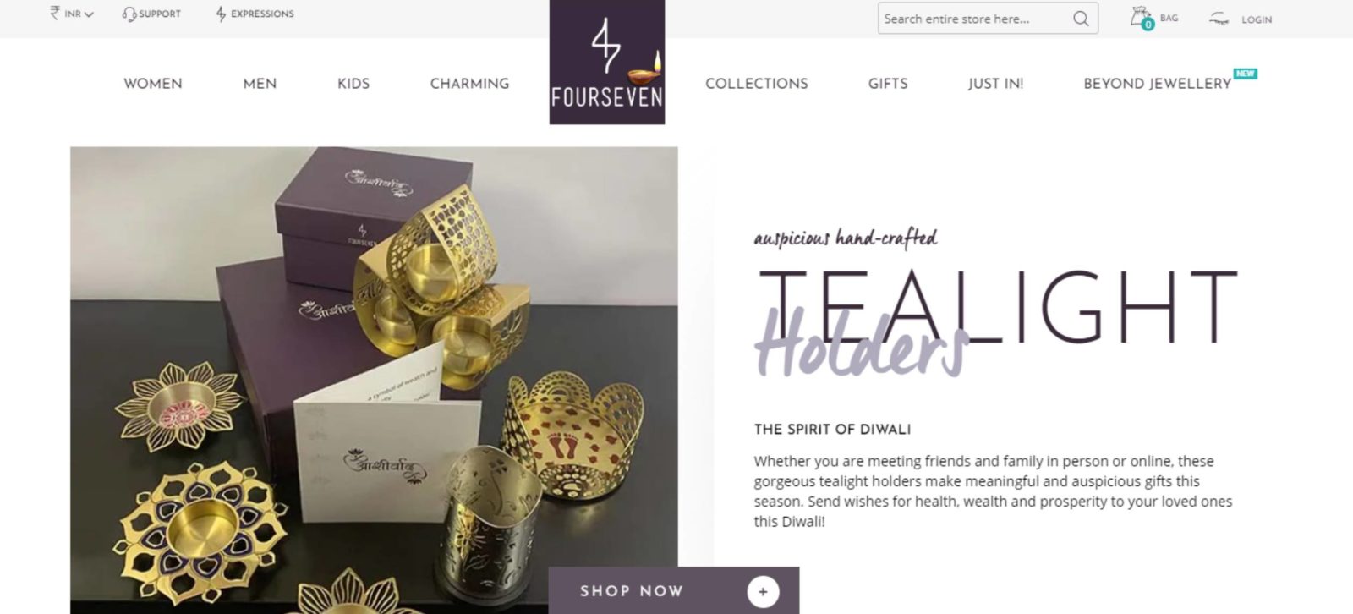Open the Just In! page

995,84
